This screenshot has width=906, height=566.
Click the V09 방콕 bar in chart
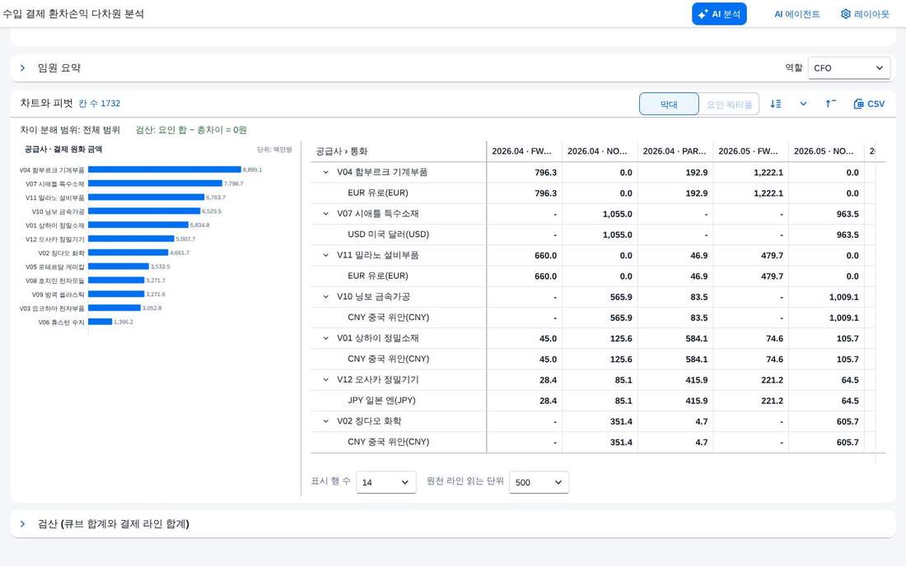click(x=116, y=295)
